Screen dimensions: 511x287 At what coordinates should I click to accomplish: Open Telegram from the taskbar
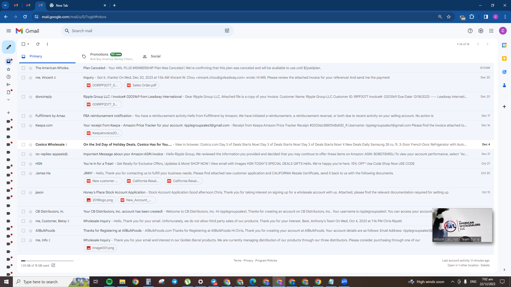coord(175,282)
